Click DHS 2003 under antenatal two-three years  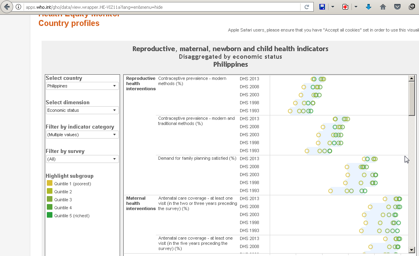click(249, 215)
